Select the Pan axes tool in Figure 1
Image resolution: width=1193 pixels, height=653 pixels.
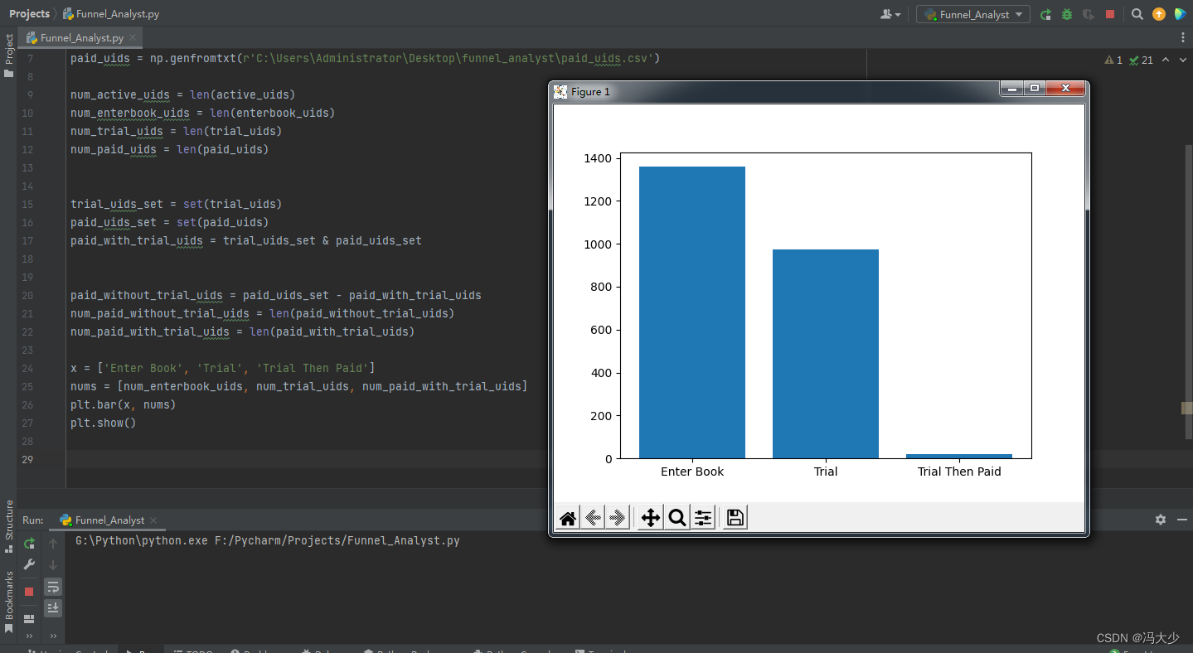[x=651, y=519]
